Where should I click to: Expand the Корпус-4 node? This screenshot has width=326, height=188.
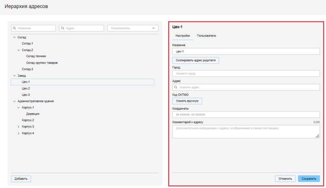coord(18,133)
